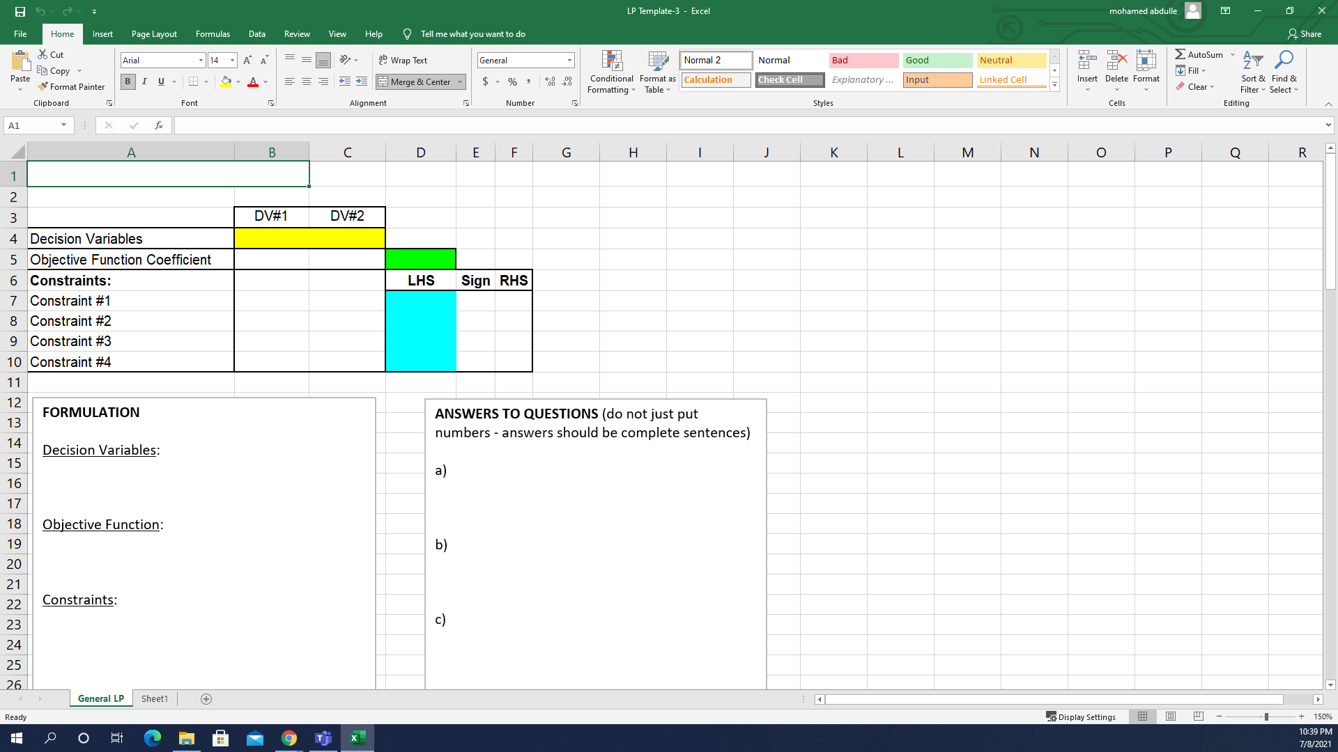Screen dimensions: 1338x752
Task: Open the Formulas ribbon tab
Action: point(213,33)
